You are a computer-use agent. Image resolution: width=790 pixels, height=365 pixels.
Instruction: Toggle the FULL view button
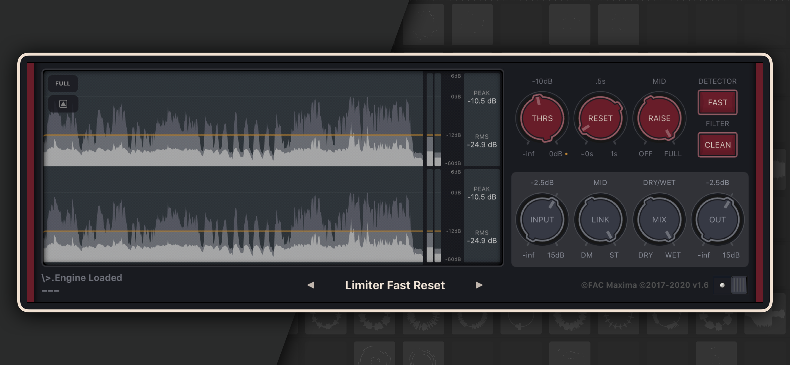(63, 83)
